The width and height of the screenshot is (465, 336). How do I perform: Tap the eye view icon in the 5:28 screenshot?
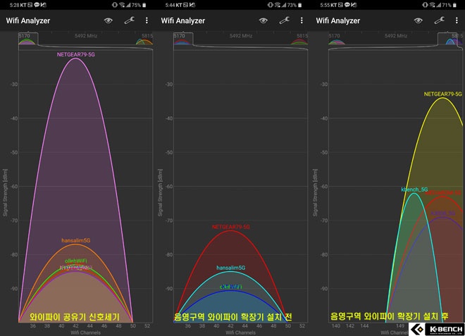(108, 20)
